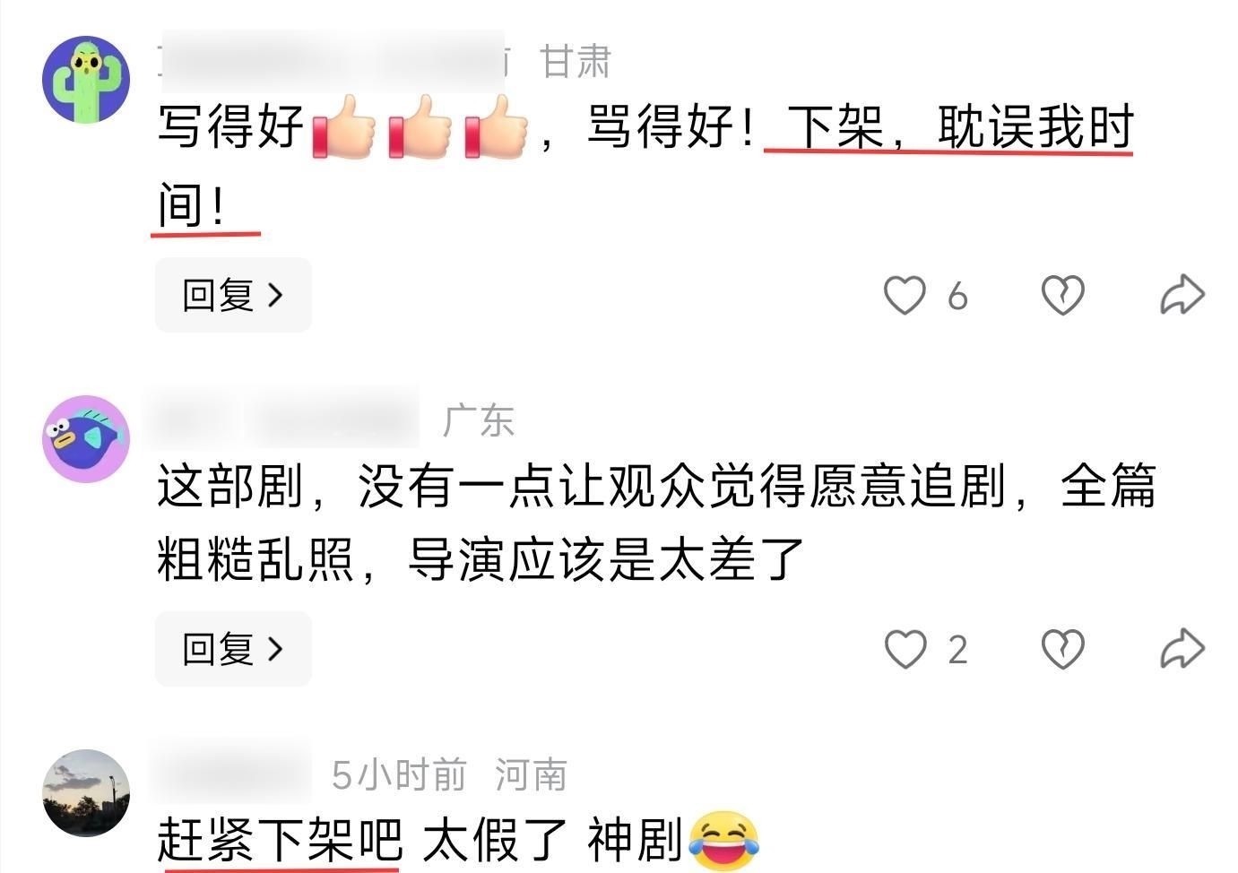
Task: Open blurred username of Henan commenter
Action: click(231, 773)
